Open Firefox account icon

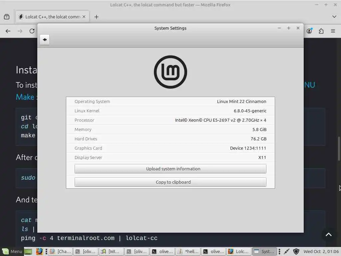click(309, 31)
